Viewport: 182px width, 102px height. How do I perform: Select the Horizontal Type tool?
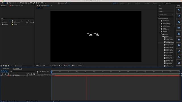pyautogui.click(x=31, y=3)
